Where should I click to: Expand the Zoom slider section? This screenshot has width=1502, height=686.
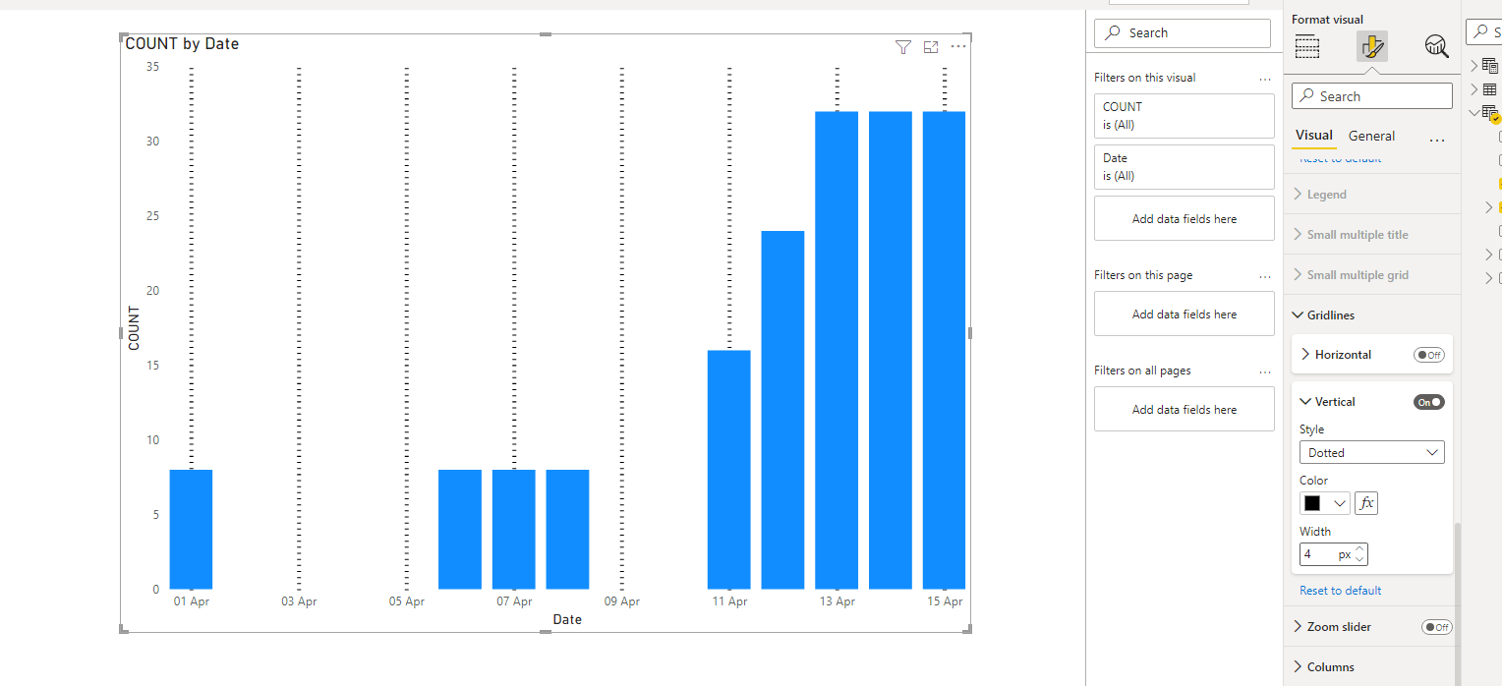[x=1298, y=627]
